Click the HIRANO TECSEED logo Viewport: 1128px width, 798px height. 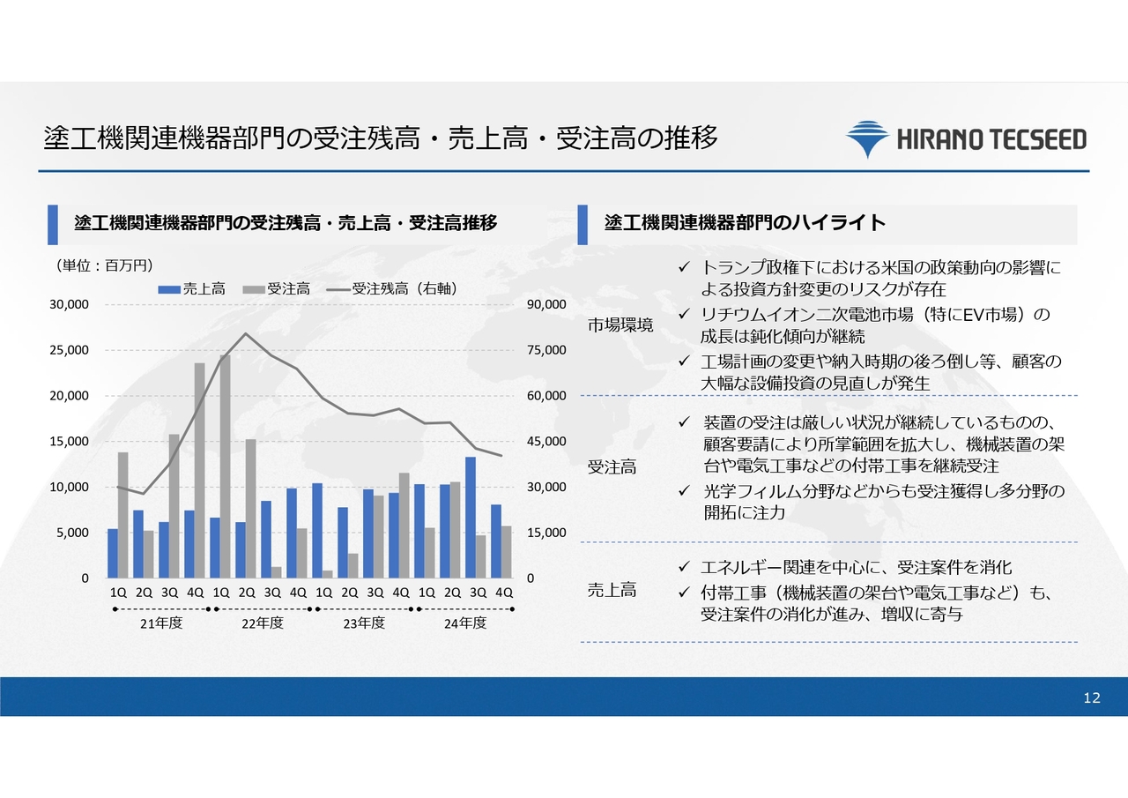[967, 139]
